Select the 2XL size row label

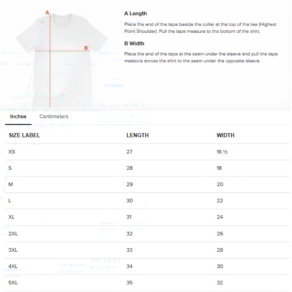[13, 234]
